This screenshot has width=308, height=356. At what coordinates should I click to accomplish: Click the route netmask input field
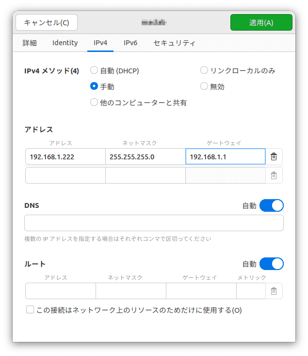click(x=131, y=291)
